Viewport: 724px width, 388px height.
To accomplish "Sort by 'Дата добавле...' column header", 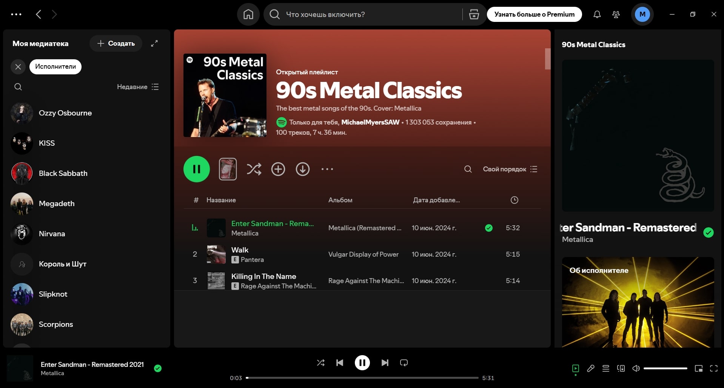I will click(436, 200).
